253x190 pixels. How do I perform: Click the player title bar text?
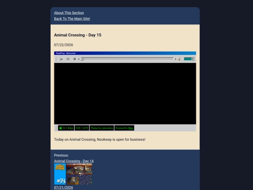(66, 53)
